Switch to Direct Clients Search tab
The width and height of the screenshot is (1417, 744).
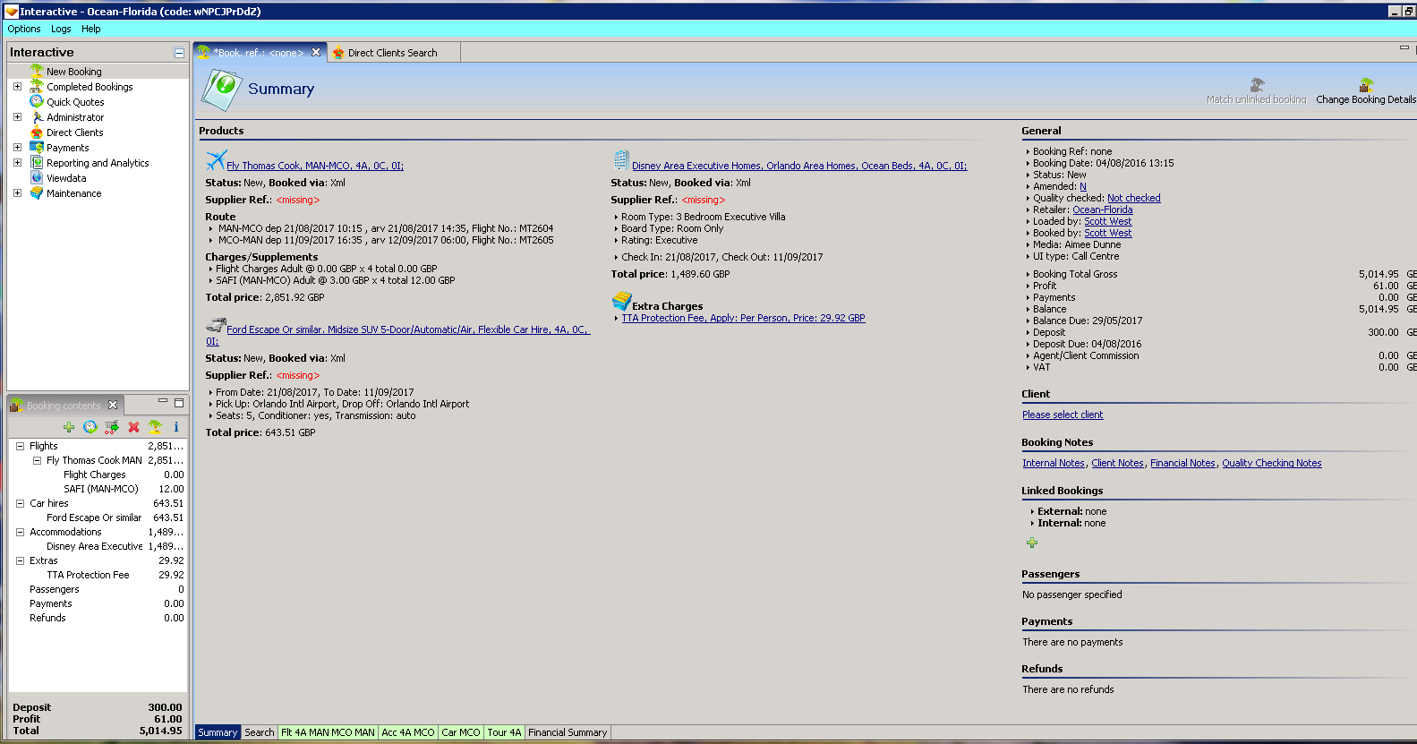click(393, 53)
